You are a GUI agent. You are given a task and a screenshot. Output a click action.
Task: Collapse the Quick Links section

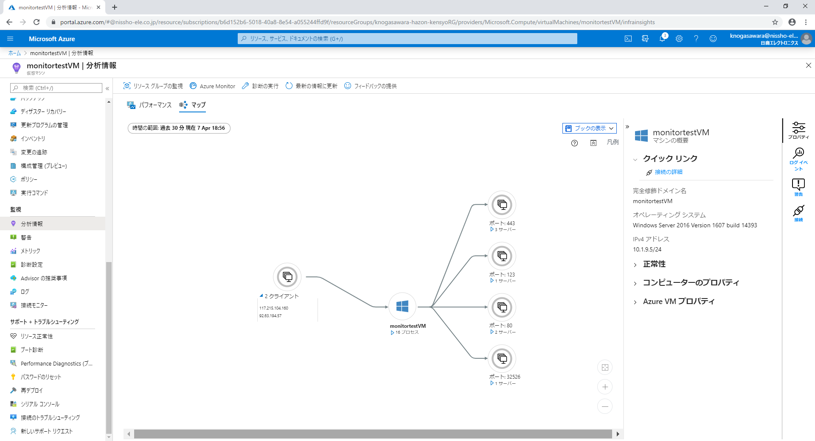coord(635,159)
